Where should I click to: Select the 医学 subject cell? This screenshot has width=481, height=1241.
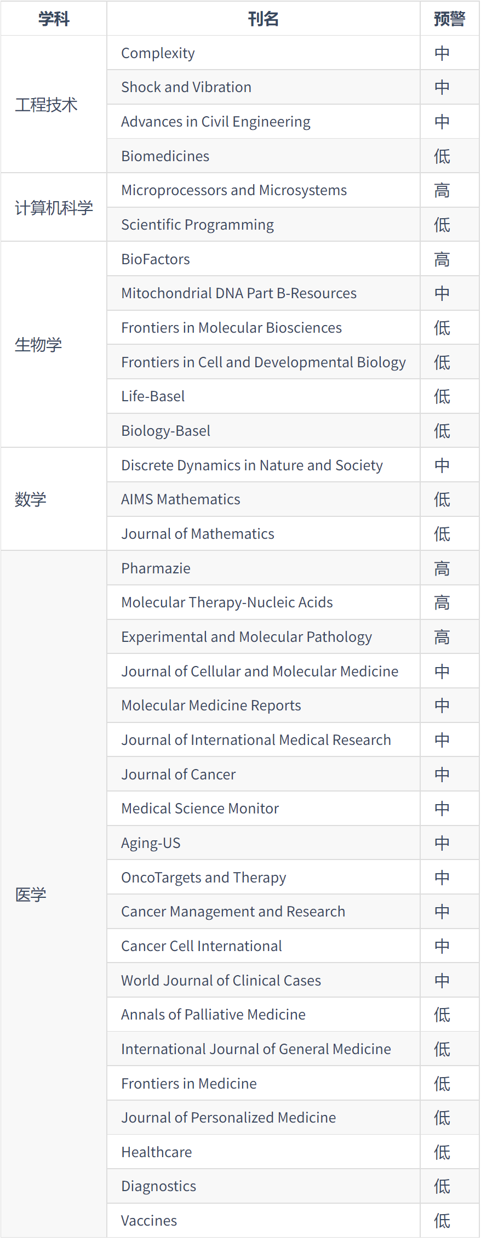[x=31, y=895]
